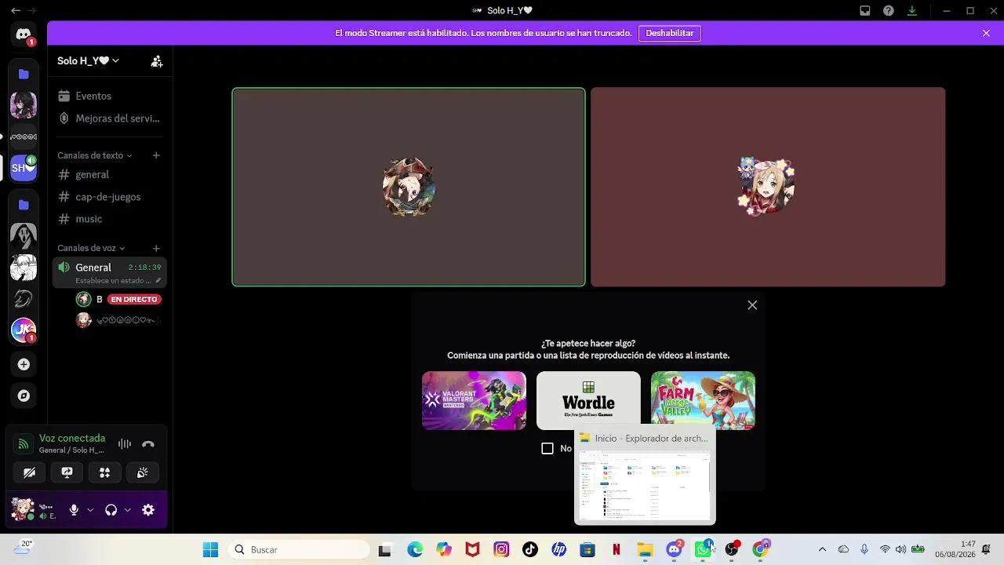Switch to the #general text channel
The width and height of the screenshot is (1004, 565).
(x=110, y=174)
